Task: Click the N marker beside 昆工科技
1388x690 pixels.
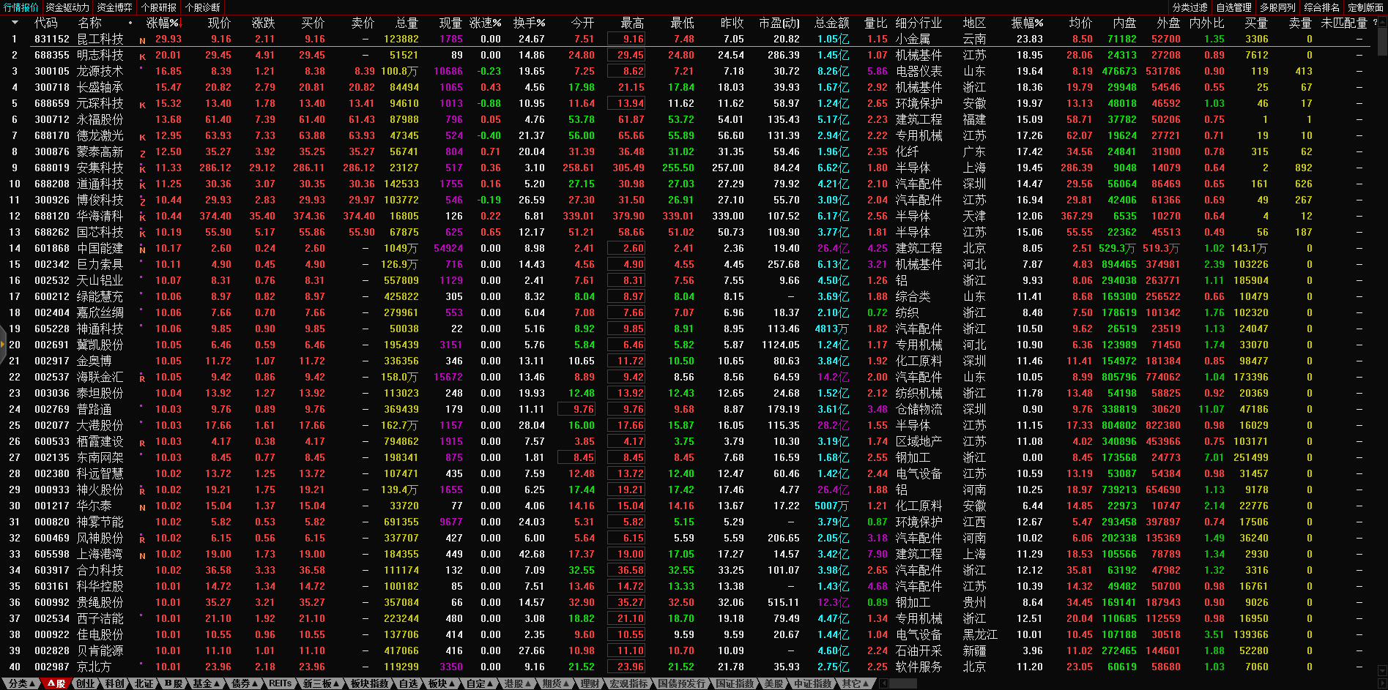Action: pyautogui.click(x=142, y=40)
